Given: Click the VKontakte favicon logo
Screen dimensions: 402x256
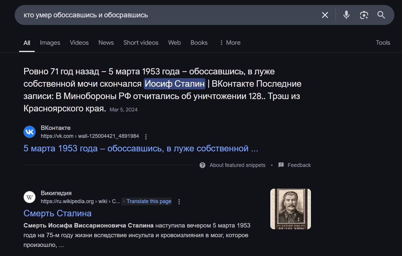Looking at the screenshot, I should coord(29,132).
